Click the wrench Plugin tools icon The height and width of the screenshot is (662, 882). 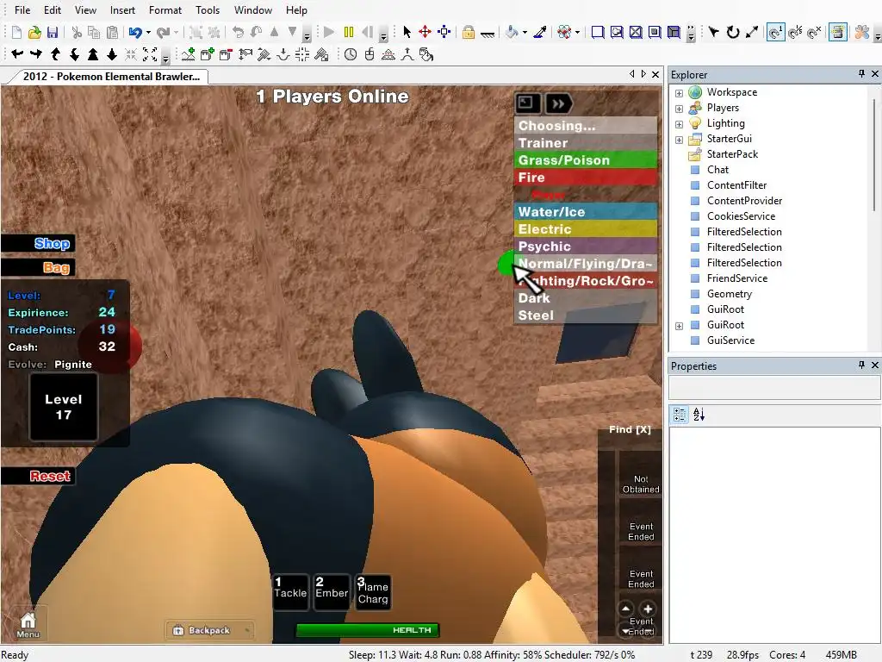(x=861, y=32)
